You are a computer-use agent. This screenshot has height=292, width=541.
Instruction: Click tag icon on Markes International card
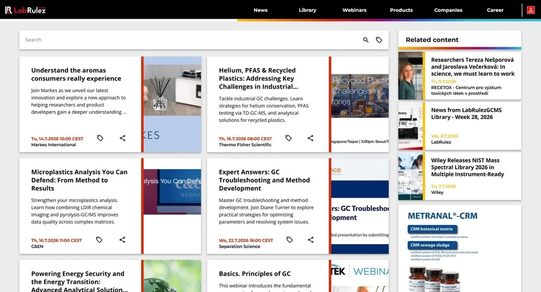100,138
